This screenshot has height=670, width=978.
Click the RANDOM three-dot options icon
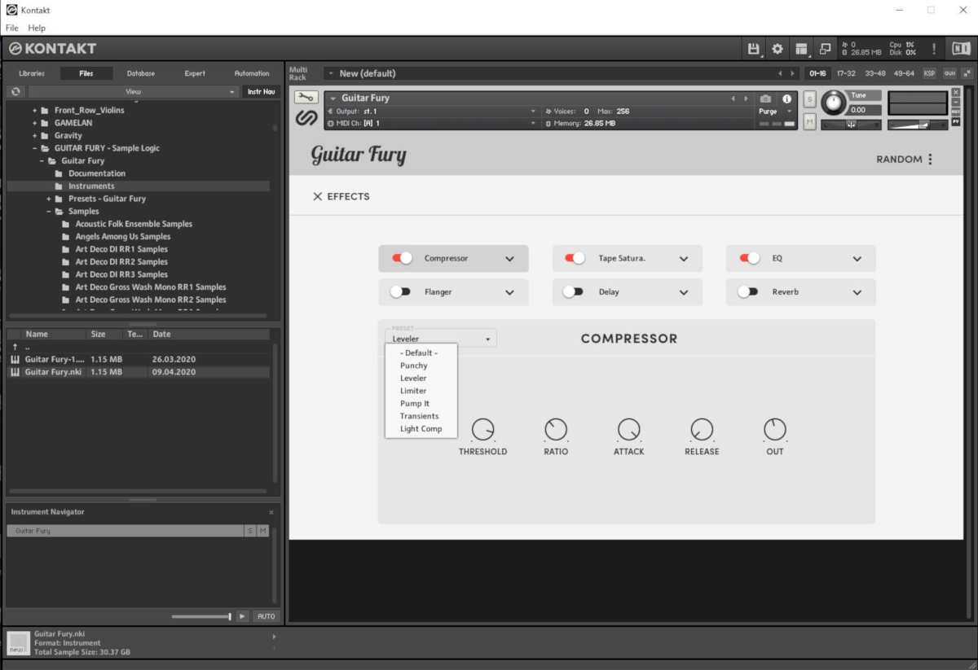(x=930, y=160)
